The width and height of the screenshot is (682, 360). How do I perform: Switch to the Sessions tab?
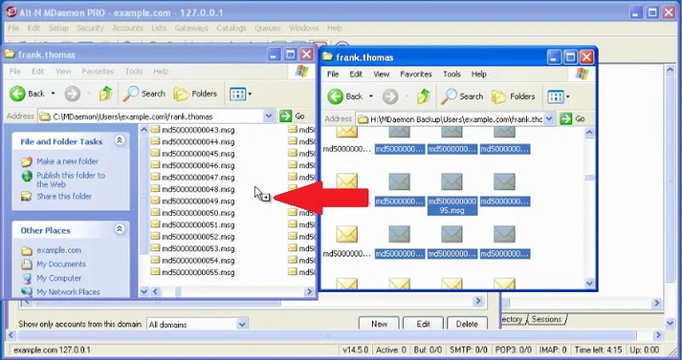tap(546, 319)
